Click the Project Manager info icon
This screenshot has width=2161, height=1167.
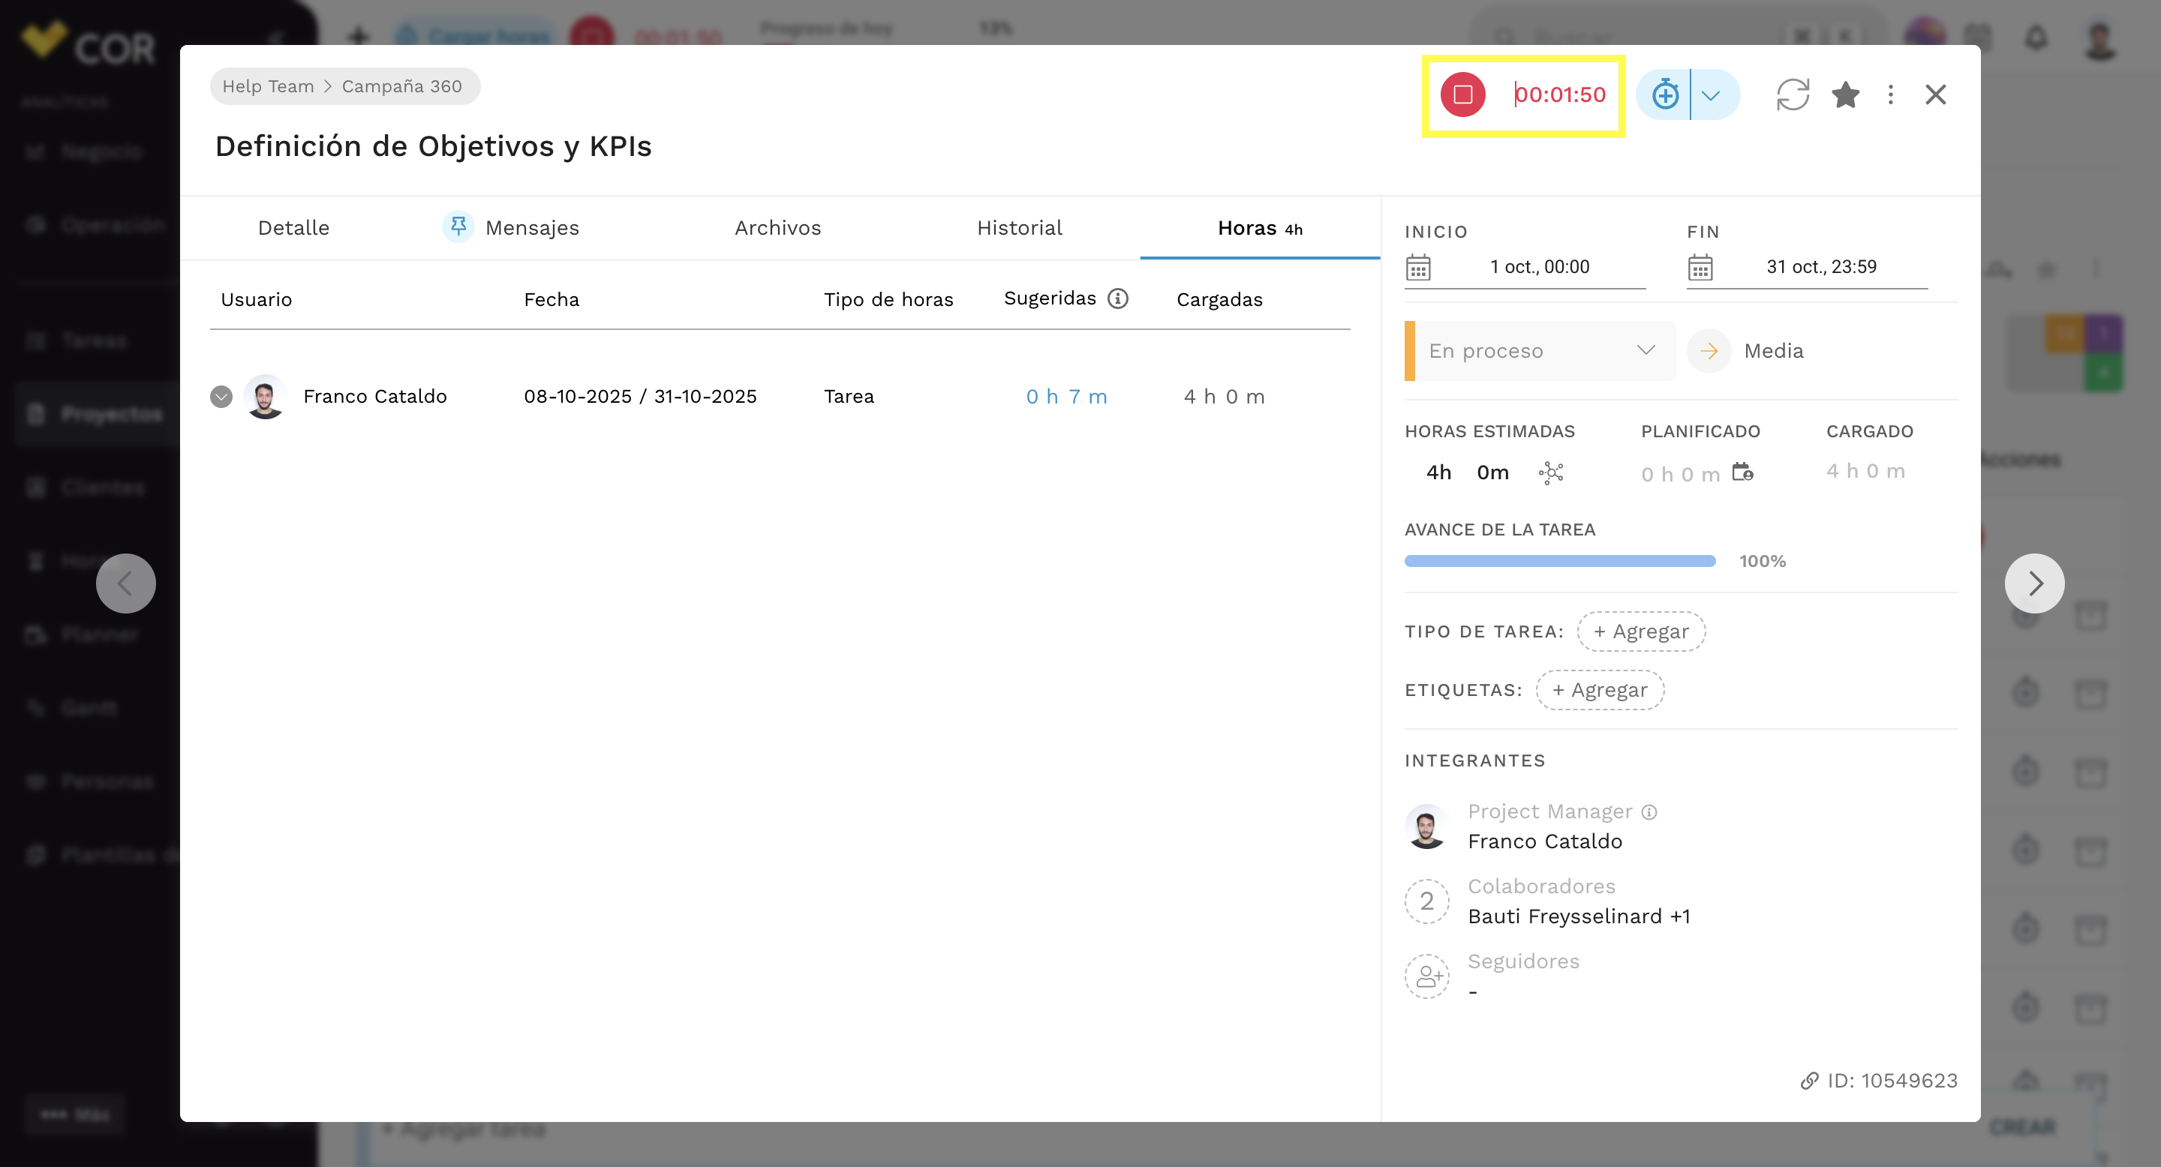[x=1649, y=811]
